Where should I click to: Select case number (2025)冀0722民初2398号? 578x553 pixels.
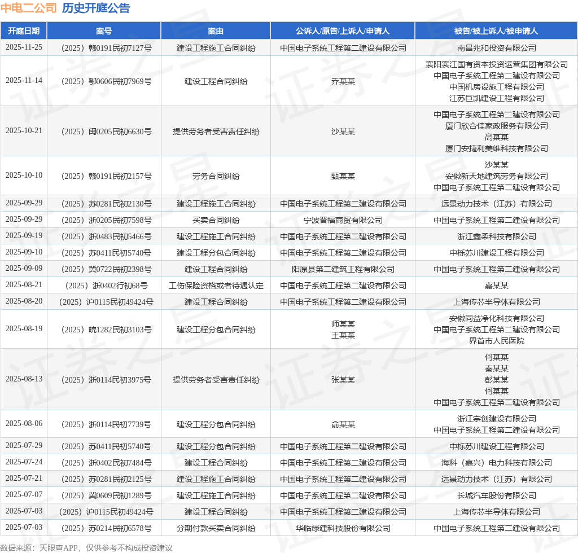click(x=106, y=269)
